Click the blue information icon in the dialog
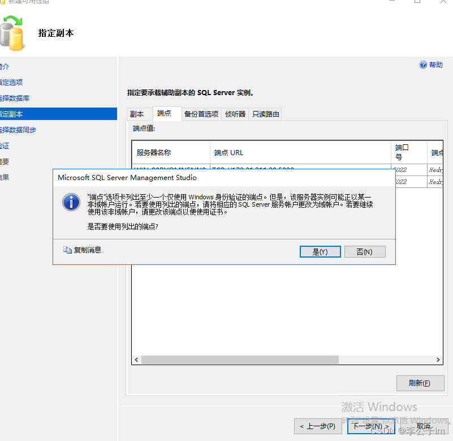Screen dimensions: 453x441 (71, 202)
